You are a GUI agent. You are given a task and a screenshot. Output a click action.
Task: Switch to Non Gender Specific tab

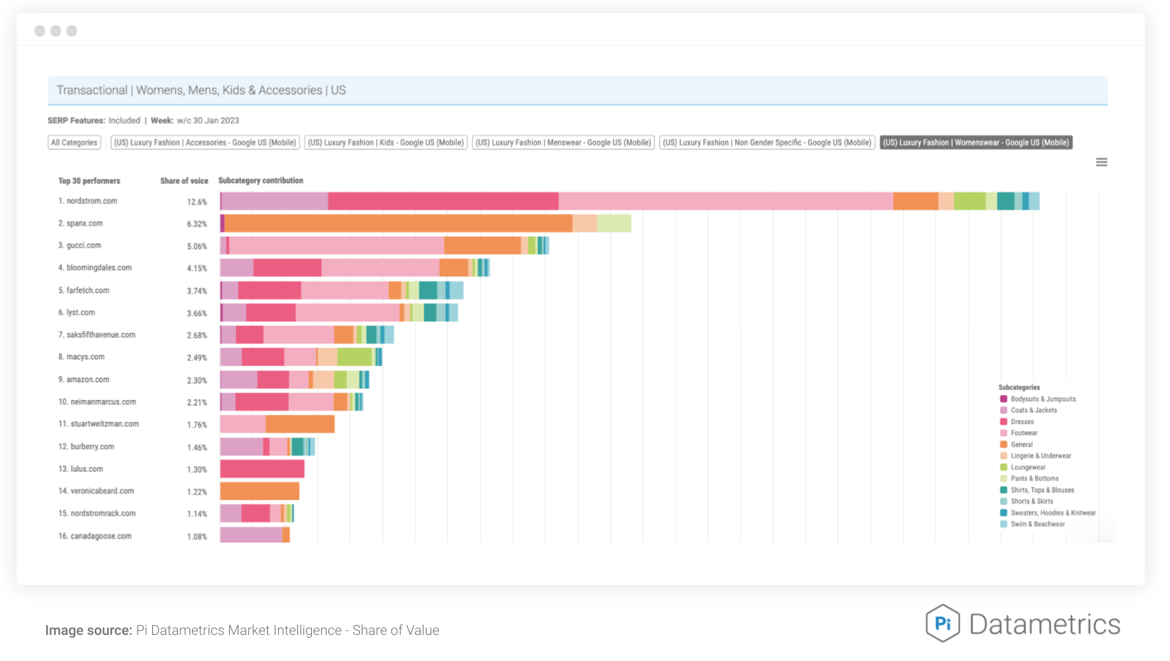(x=767, y=143)
